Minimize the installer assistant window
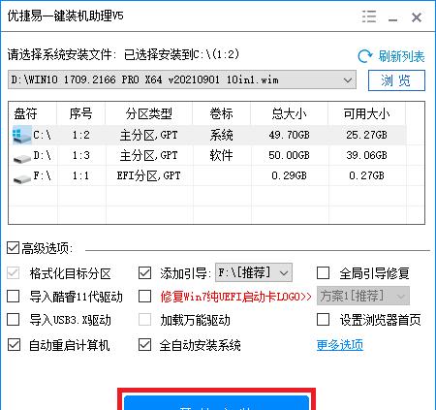The image size is (436, 410). point(392,17)
